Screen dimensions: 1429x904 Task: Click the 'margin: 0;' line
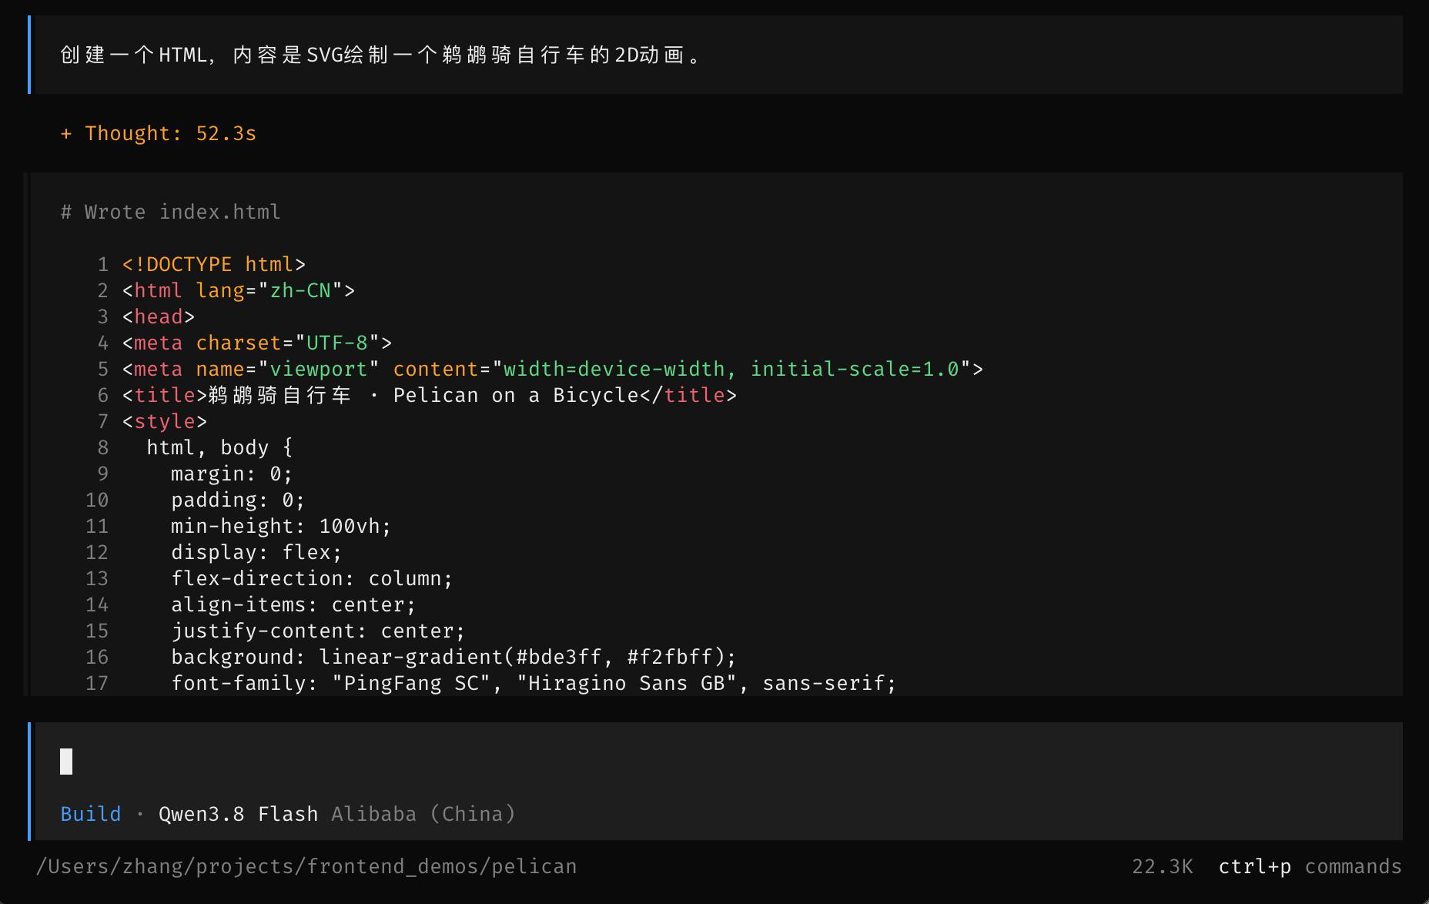click(x=232, y=474)
